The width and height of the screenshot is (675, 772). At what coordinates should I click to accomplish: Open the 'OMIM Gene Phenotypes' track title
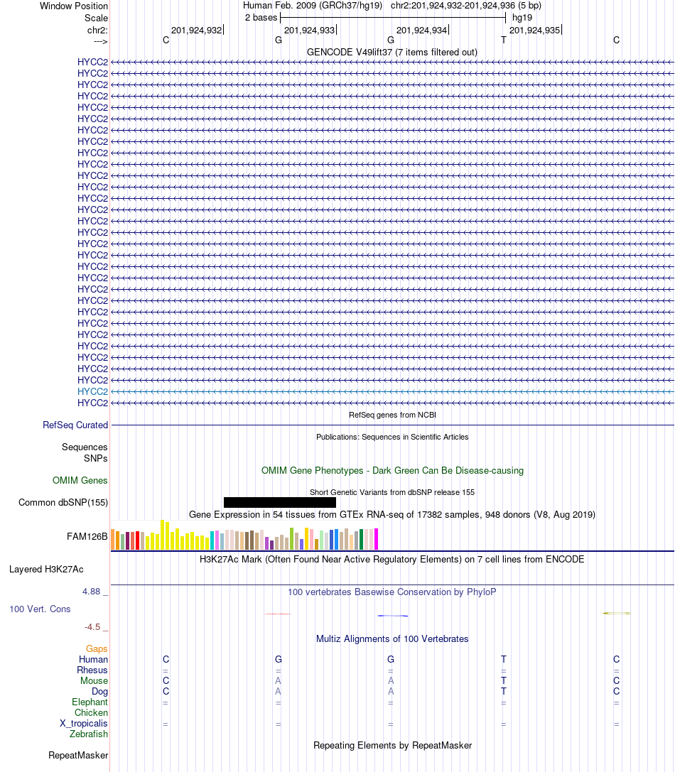[392, 471]
